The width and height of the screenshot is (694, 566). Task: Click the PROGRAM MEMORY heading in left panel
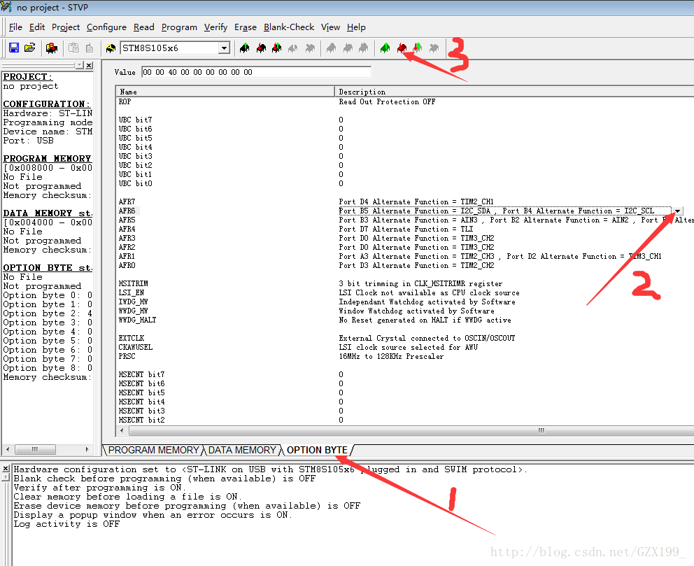coord(47,158)
